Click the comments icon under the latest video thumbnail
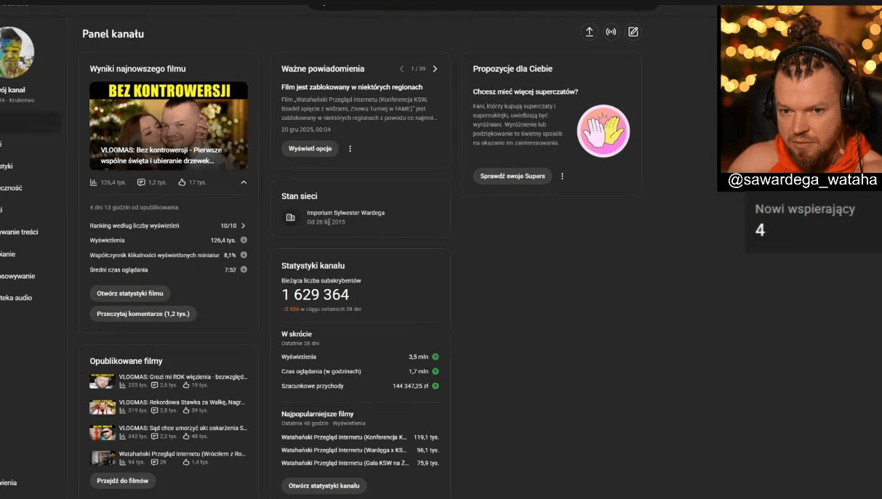This screenshot has width=882, height=499. (140, 182)
